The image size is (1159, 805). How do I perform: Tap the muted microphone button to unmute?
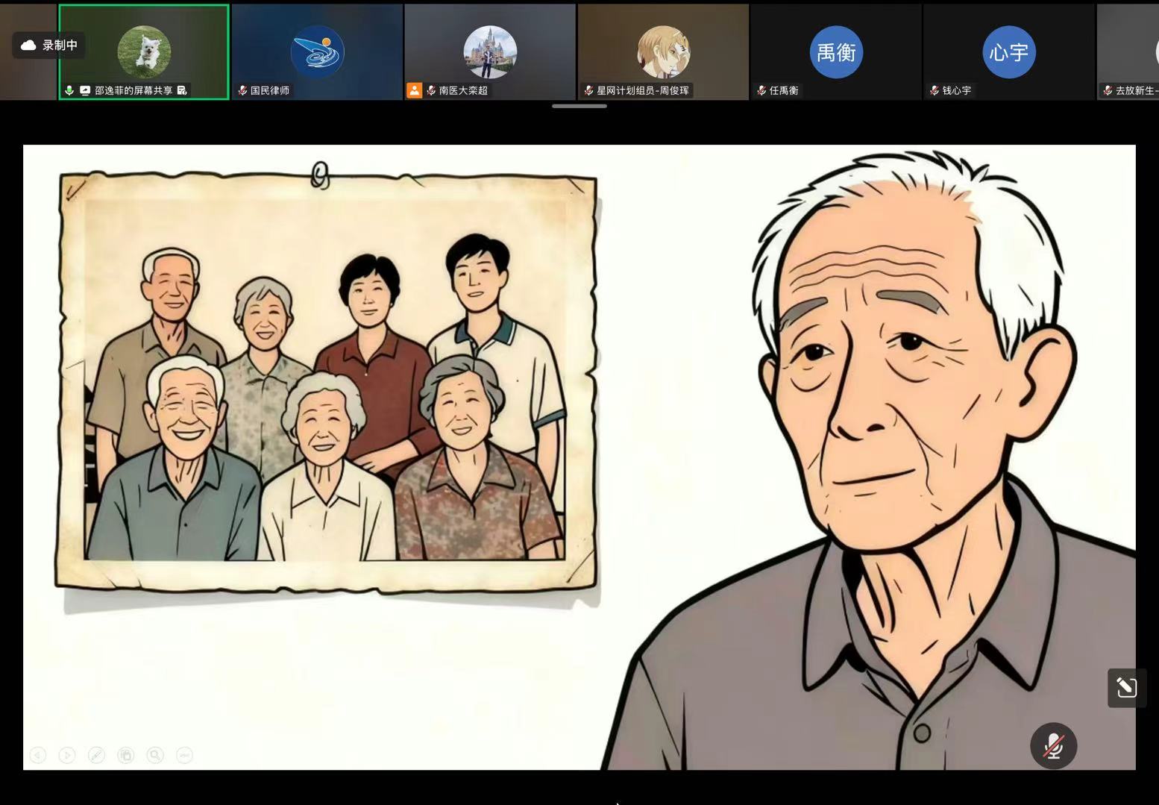pyautogui.click(x=1053, y=745)
